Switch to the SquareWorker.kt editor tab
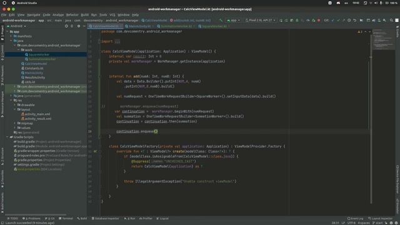 click(214, 26)
